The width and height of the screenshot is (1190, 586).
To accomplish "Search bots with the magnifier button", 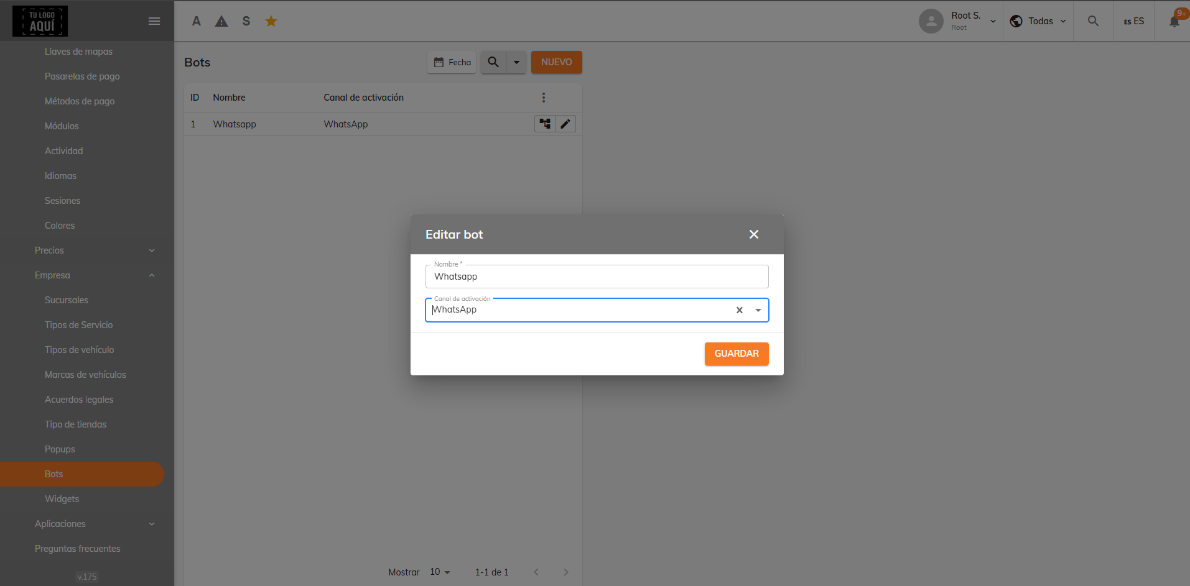I will pos(493,62).
